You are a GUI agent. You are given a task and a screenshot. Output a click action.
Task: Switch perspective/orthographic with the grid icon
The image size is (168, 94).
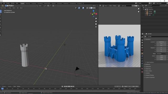click(96, 27)
